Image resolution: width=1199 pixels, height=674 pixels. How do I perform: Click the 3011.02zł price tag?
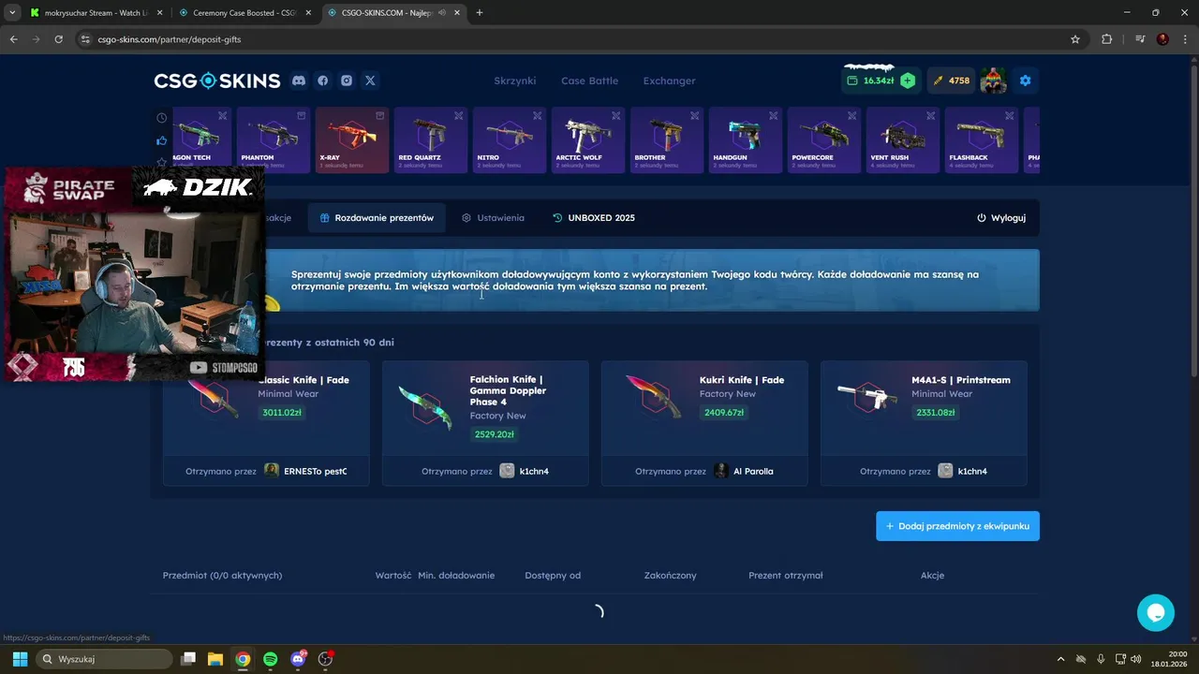(281, 413)
